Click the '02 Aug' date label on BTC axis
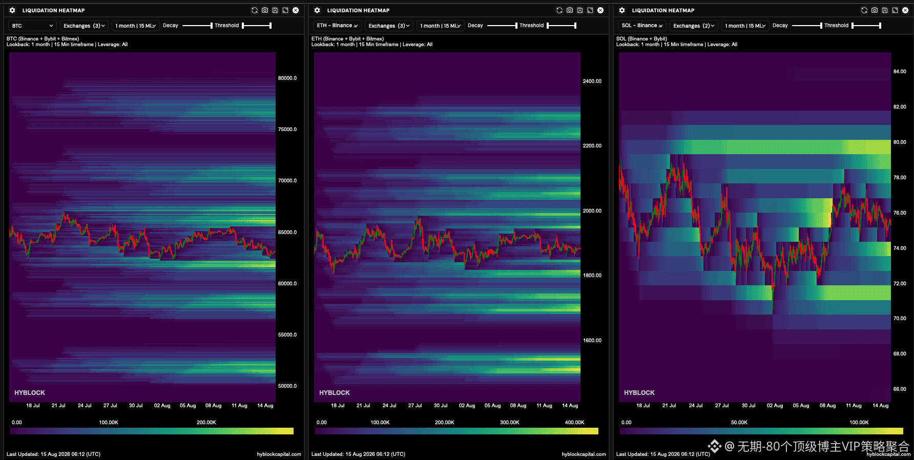 [x=162, y=406]
